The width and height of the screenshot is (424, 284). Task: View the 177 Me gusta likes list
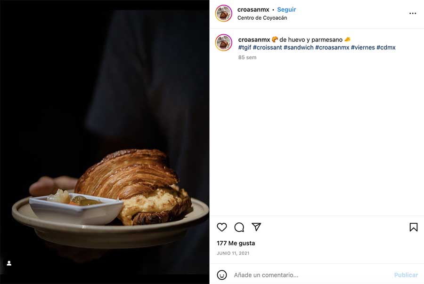[236, 243]
